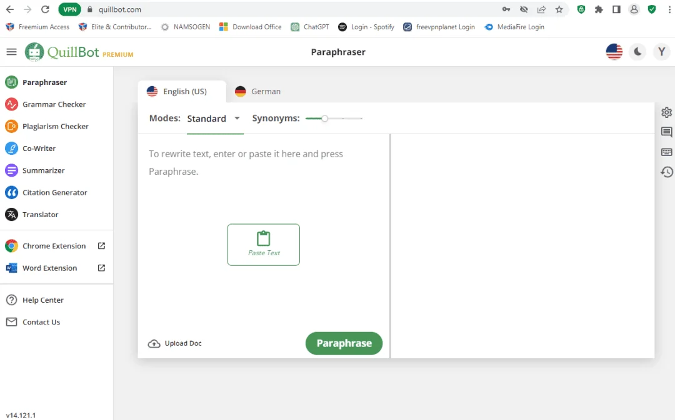
Task: Open the MediaFire Login bookmark
Action: point(514,27)
